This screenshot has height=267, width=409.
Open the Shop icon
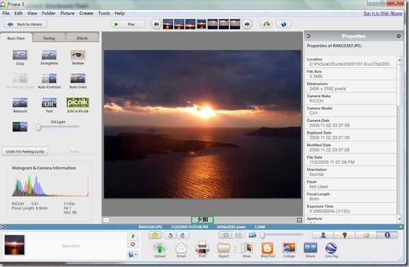coord(246,248)
